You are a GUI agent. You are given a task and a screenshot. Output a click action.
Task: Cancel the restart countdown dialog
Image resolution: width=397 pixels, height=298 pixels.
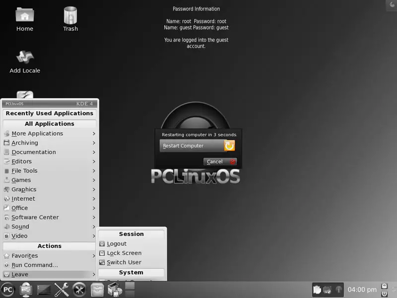click(x=220, y=162)
